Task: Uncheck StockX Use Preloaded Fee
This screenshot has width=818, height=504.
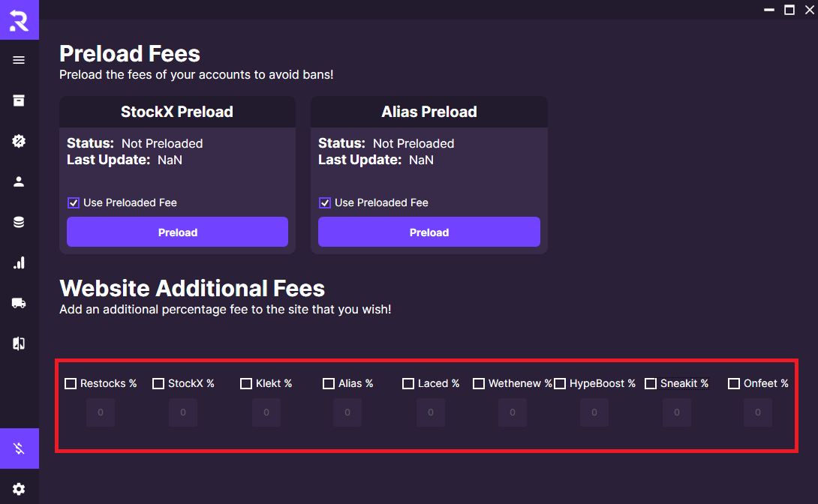Action: (74, 202)
